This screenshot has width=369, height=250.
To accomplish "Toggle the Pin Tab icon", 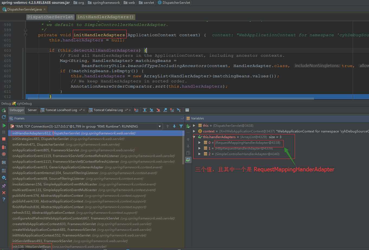I will 4,186.
